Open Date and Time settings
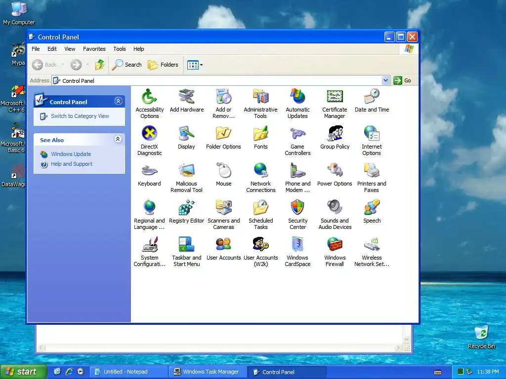Screen dimensions: 506x379 (x=372, y=100)
